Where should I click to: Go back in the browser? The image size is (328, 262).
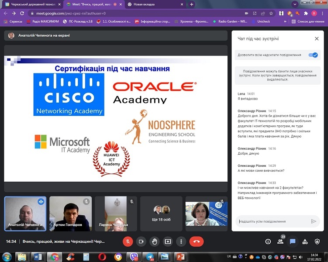tap(6, 14)
